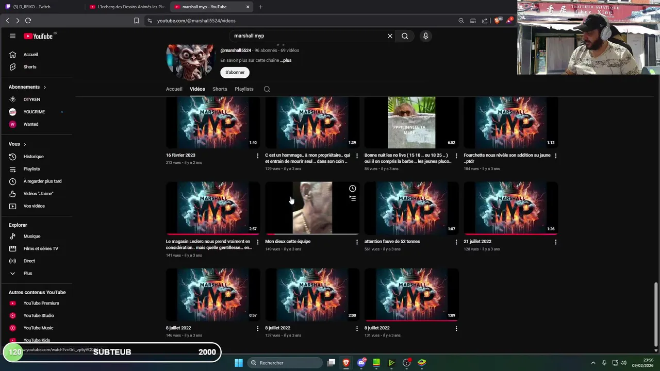Image resolution: width=660 pixels, height=371 pixels.
Task: Reload the page
Action: pyautogui.click(x=28, y=21)
